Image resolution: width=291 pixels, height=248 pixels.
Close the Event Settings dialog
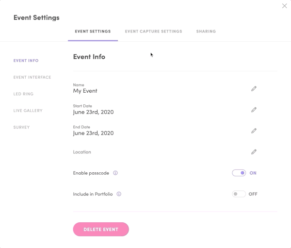click(x=284, y=6)
